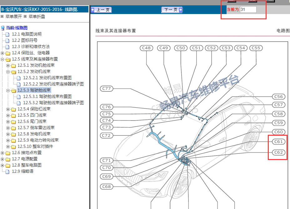Expand 12.4 保险丝、继电器 folder

coord(2,53)
